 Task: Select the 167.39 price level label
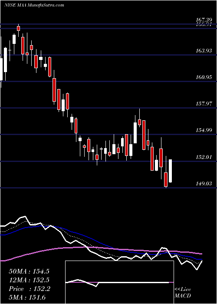click(204, 20)
